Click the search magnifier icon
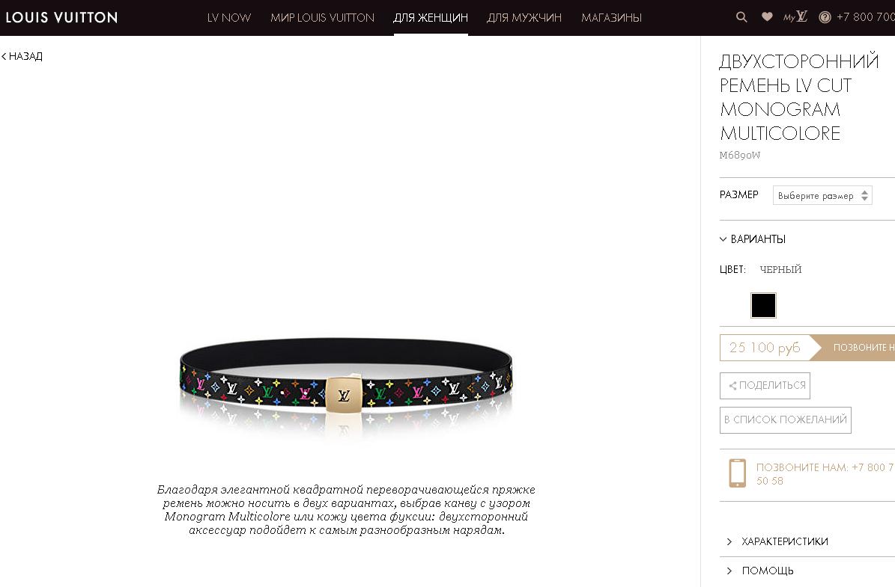This screenshot has width=895, height=587. coord(741,17)
